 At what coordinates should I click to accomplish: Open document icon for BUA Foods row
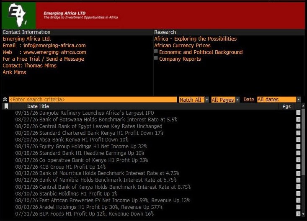point(298,213)
